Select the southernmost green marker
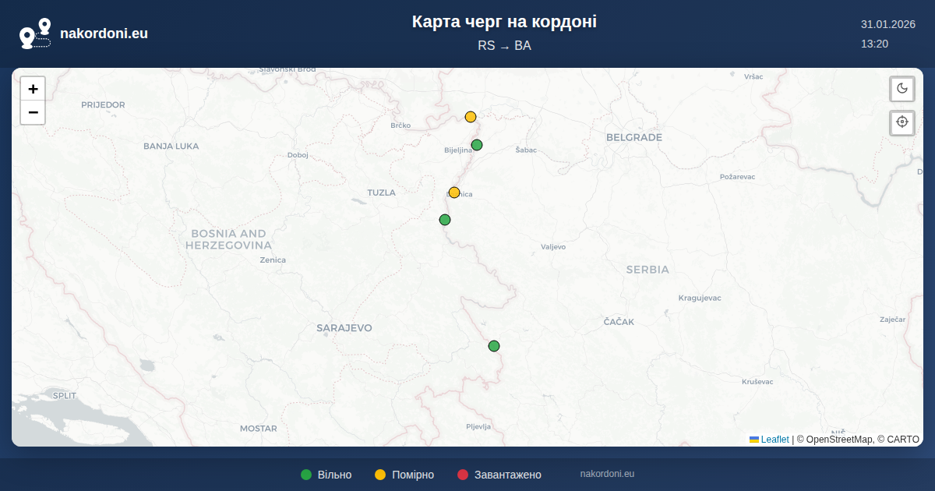 [x=494, y=346]
